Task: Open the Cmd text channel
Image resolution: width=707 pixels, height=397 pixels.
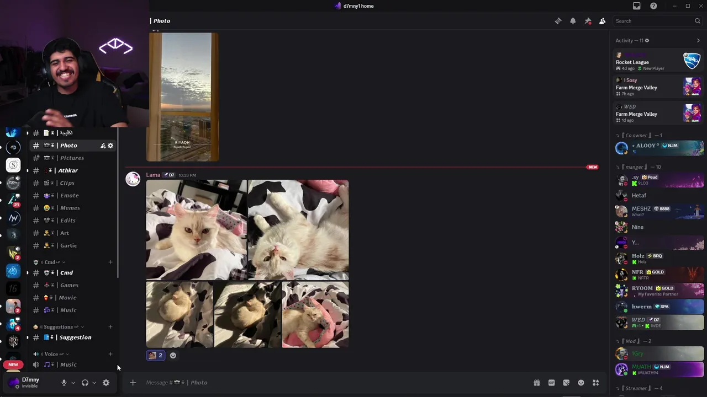Action: tap(72, 273)
